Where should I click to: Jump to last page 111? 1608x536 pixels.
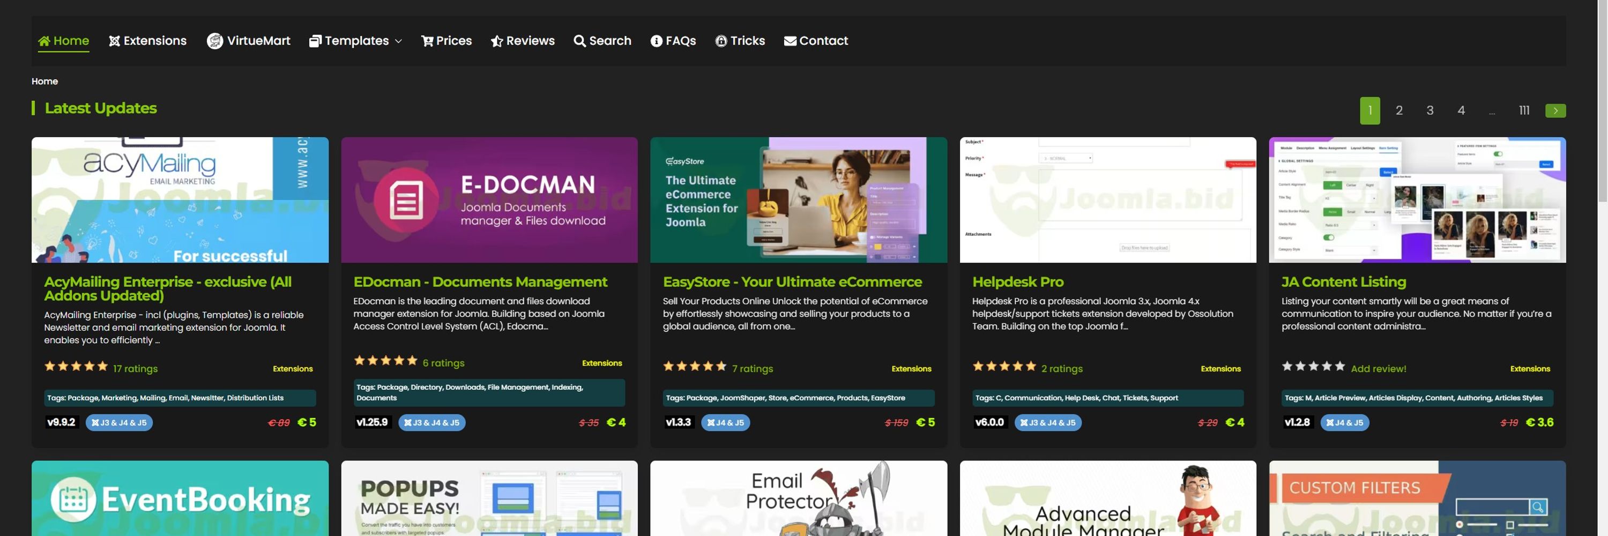pos(1524,110)
